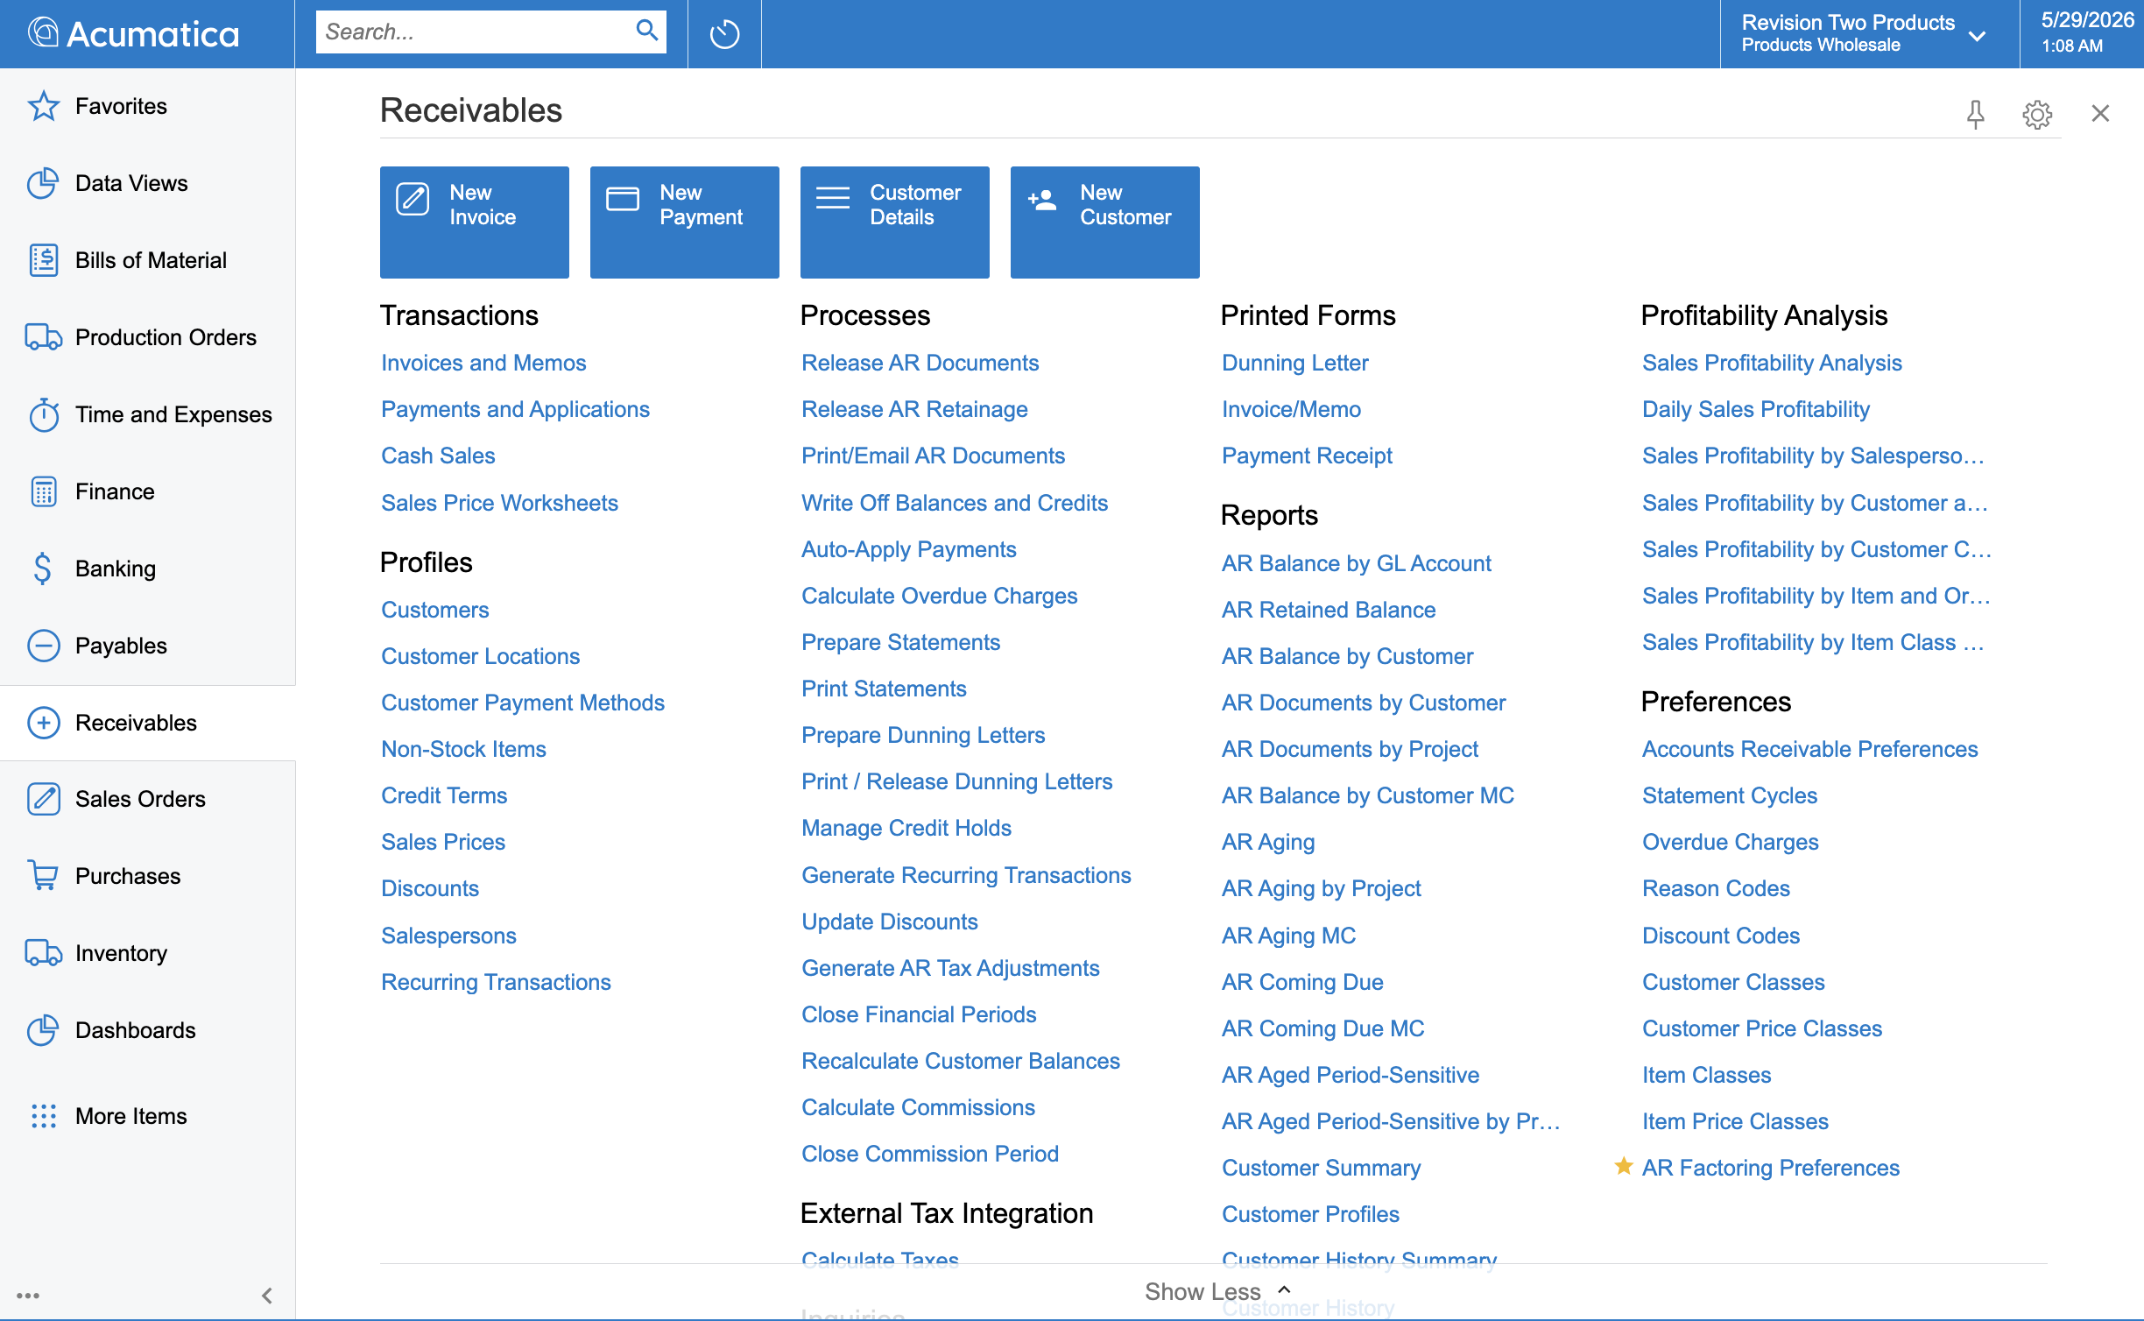Pin the Receivables workspace panel
Viewport: 2144px width, 1321px height.
pyautogui.click(x=1975, y=114)
